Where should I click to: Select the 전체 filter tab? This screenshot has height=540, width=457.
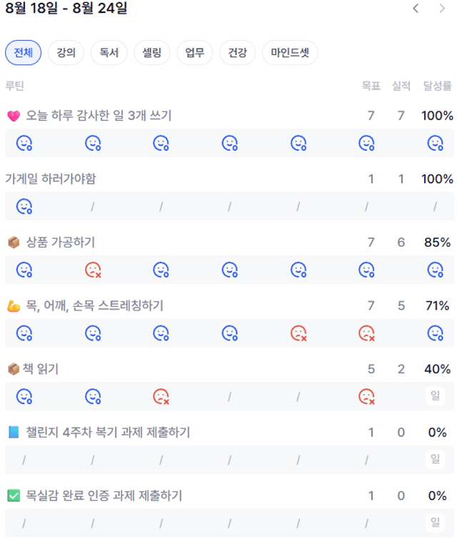click(23, 53)
